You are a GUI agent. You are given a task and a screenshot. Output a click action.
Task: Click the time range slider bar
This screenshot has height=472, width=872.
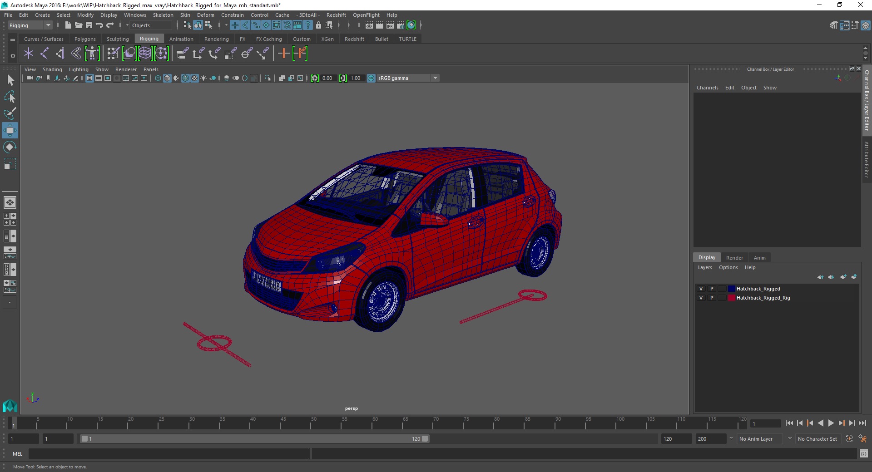coord(254,439)
